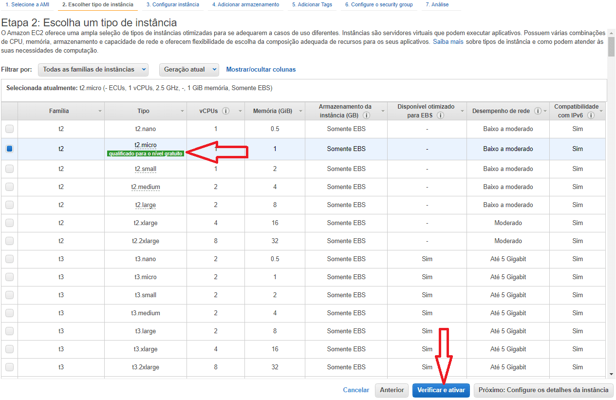Select the t3.medium instance checkbox

[9, 313]
